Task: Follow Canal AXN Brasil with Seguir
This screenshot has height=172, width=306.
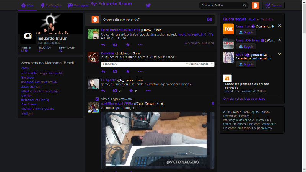Action: click(246, 47)
